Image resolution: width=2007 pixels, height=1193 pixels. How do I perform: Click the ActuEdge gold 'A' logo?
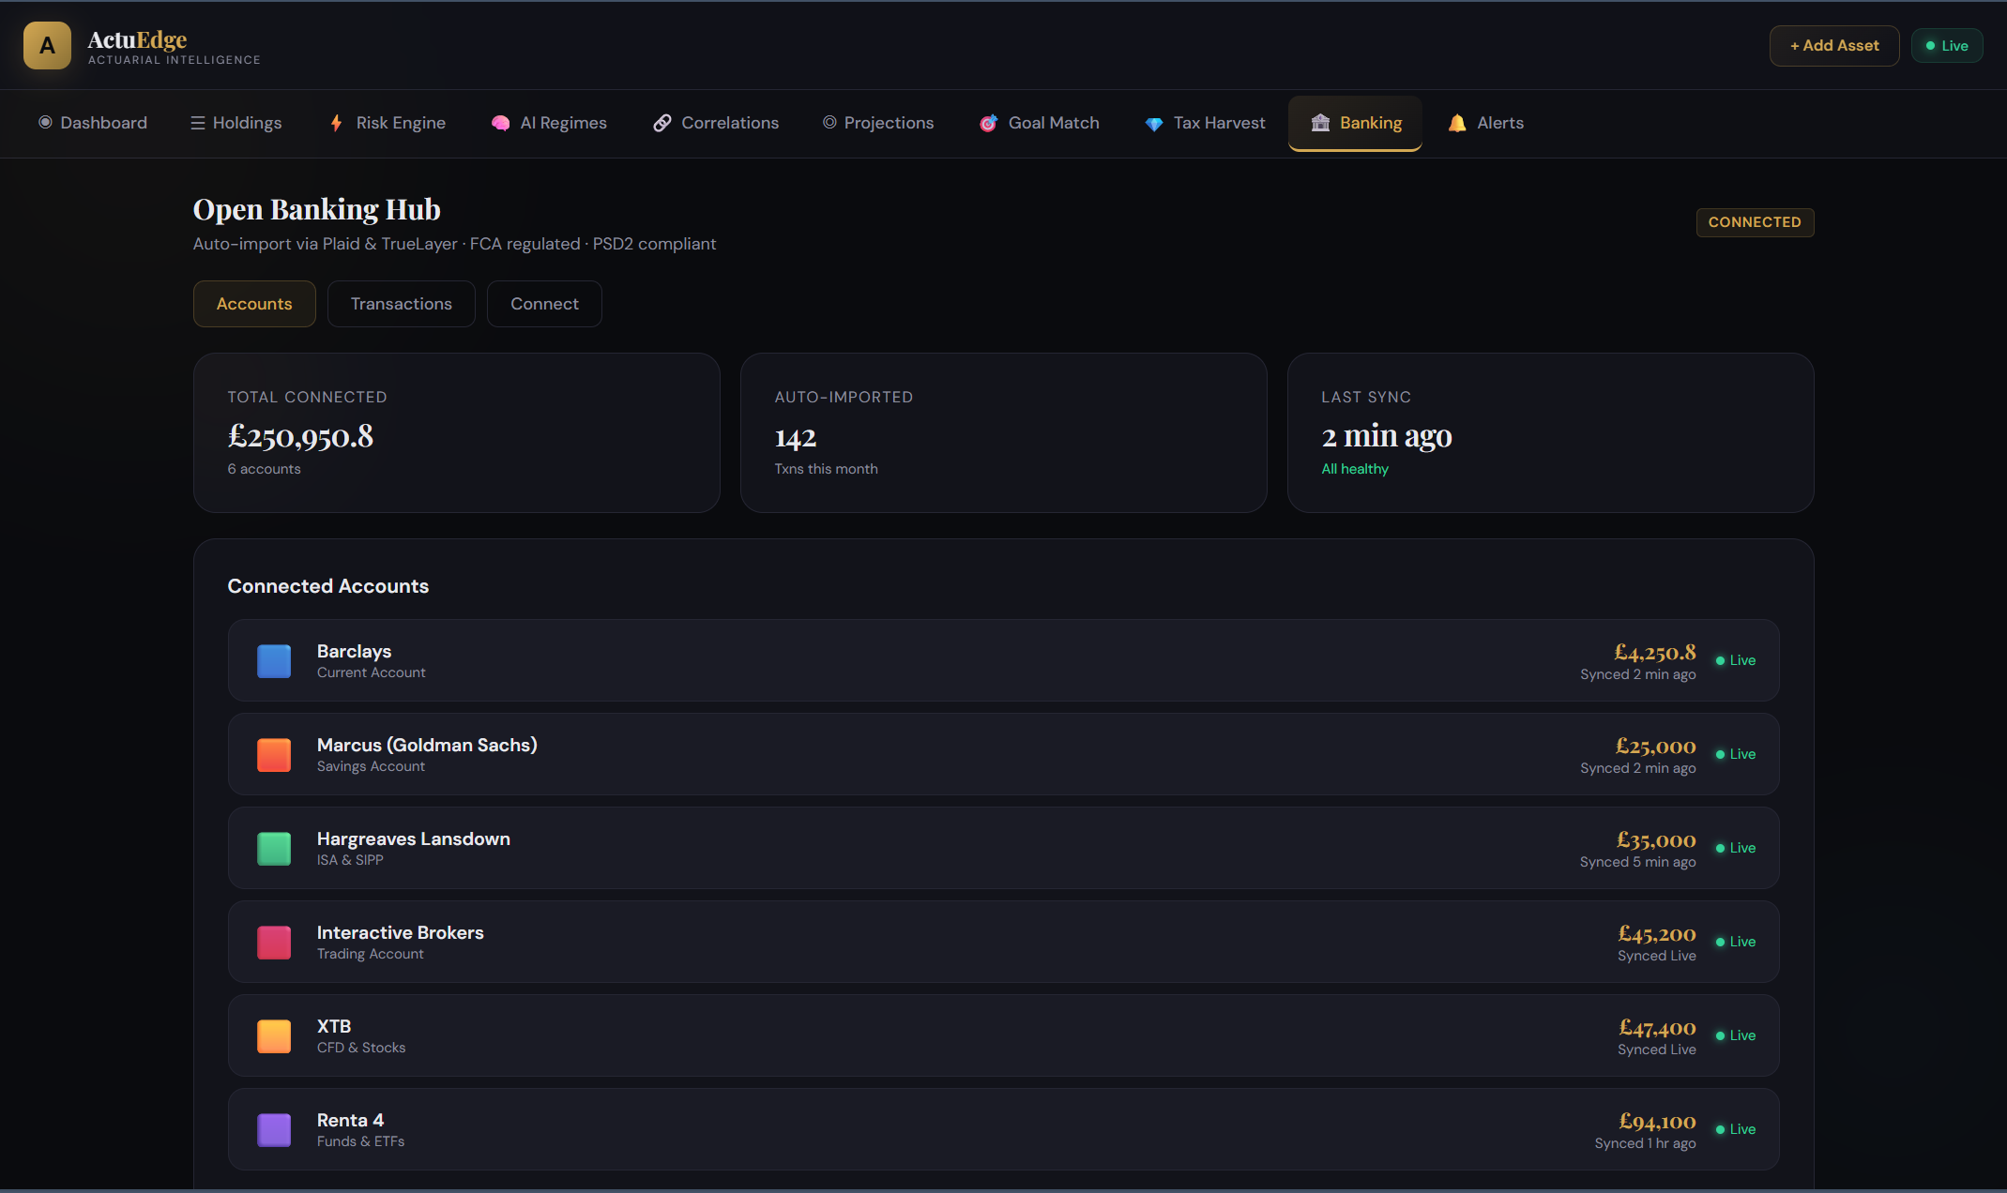(x=47, y=46)
